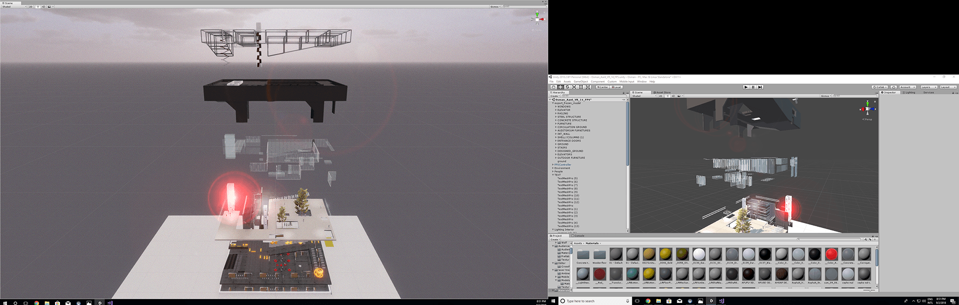The width and height of the screenshot is (959, 305).
Task: Open Cloud services icon next to Collab
Action: click(894, 87)
